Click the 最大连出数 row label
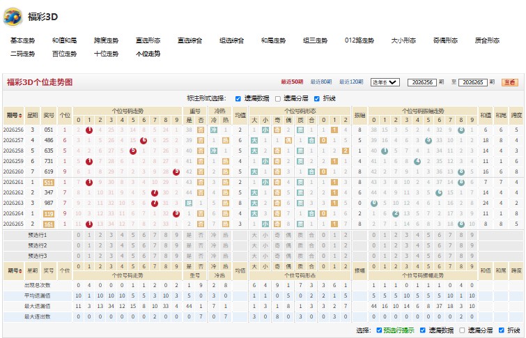 click(x=37, y=316)
